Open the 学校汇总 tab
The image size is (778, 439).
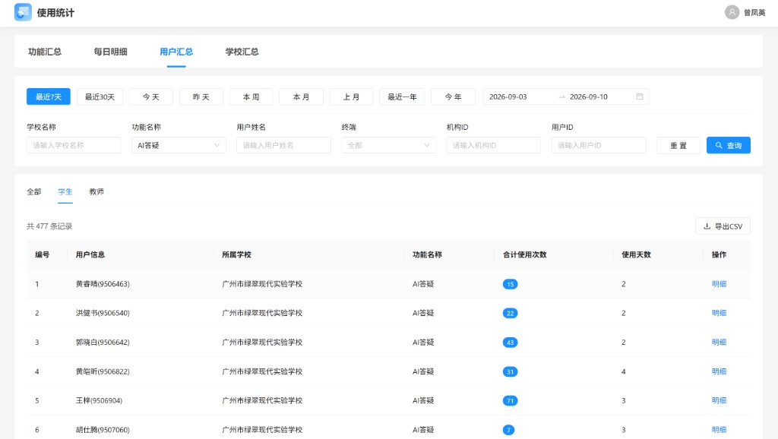coord(242,52)
